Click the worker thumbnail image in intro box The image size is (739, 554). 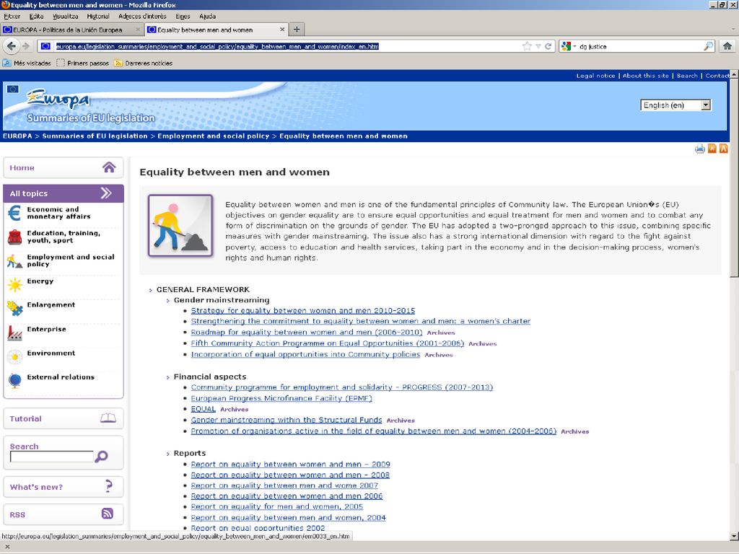pos(180,225)
